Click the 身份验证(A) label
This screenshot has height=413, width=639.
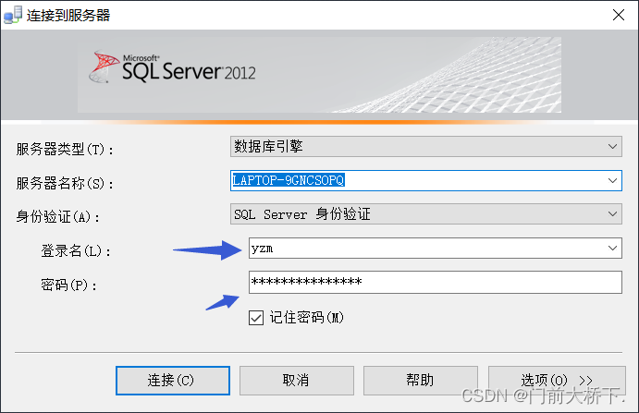click(x=57, y=217)
